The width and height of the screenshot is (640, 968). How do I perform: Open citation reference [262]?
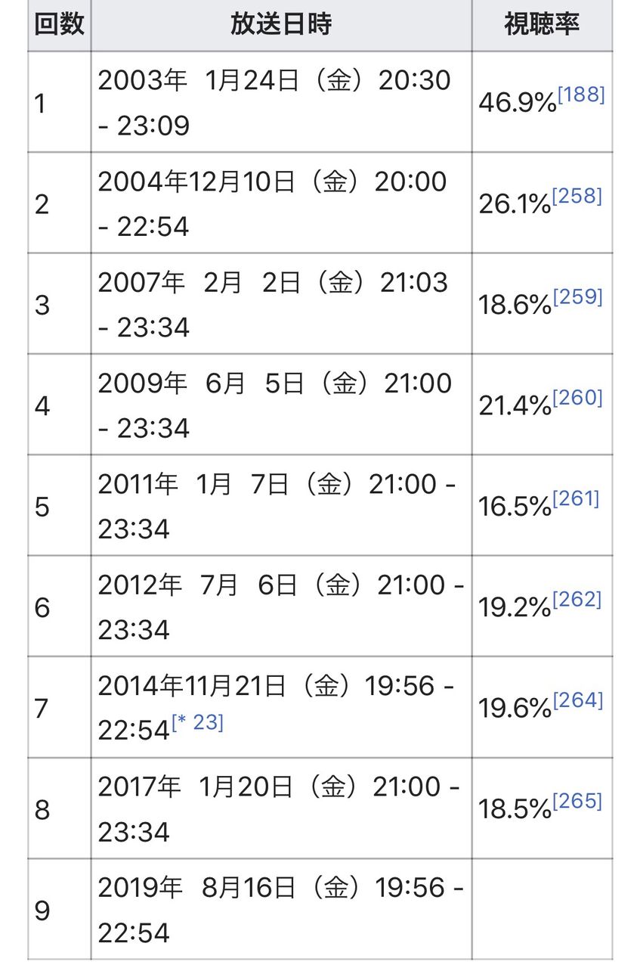coord(578,600)
